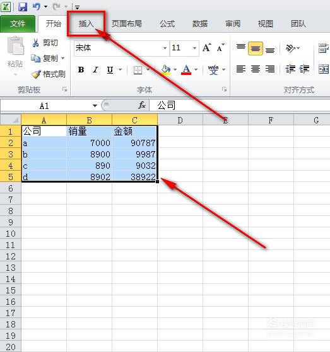
Task: Switch to the 开始 (Home) tab
Action: click(x=53, y=24)
